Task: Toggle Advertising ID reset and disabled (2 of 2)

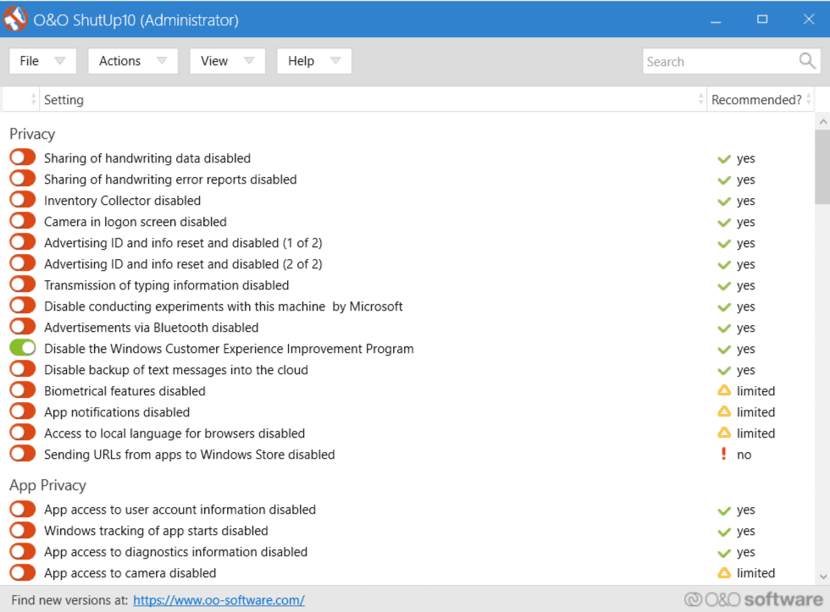Action: tap(22, 263)
